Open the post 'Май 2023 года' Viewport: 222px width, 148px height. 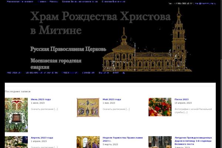tap(112, 100)
